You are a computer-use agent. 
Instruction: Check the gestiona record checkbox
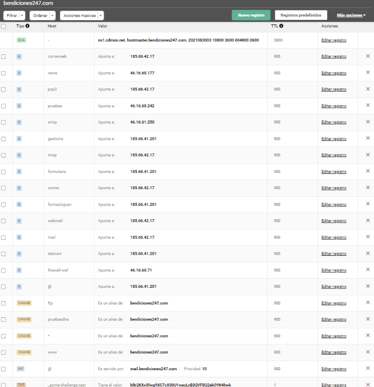[x=4, y=139]
